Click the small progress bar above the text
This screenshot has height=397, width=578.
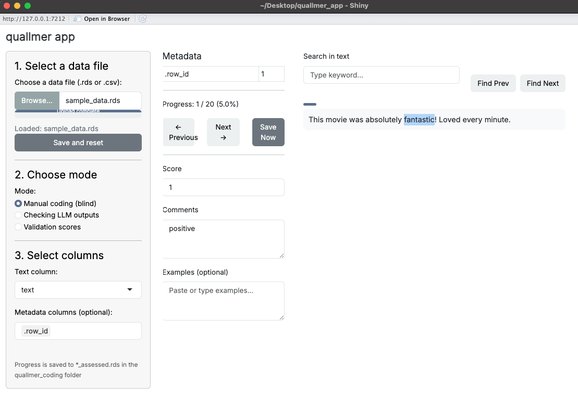coord(310,104)
